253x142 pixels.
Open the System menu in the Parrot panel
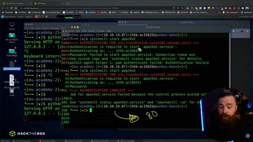tap(28, 17)
